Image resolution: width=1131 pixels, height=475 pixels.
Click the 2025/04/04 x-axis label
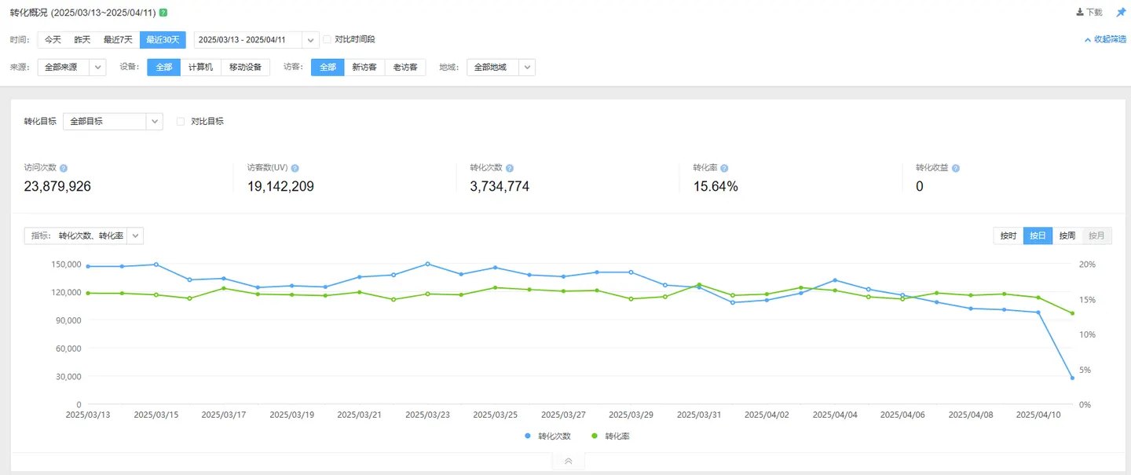[835, 415]
